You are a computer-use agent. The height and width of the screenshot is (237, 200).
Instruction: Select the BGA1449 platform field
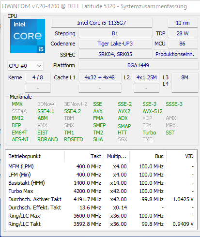tap(138, 65)
